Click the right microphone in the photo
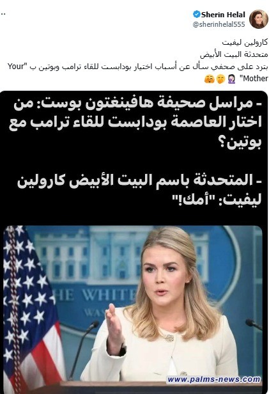 click(x=254, y=324)
